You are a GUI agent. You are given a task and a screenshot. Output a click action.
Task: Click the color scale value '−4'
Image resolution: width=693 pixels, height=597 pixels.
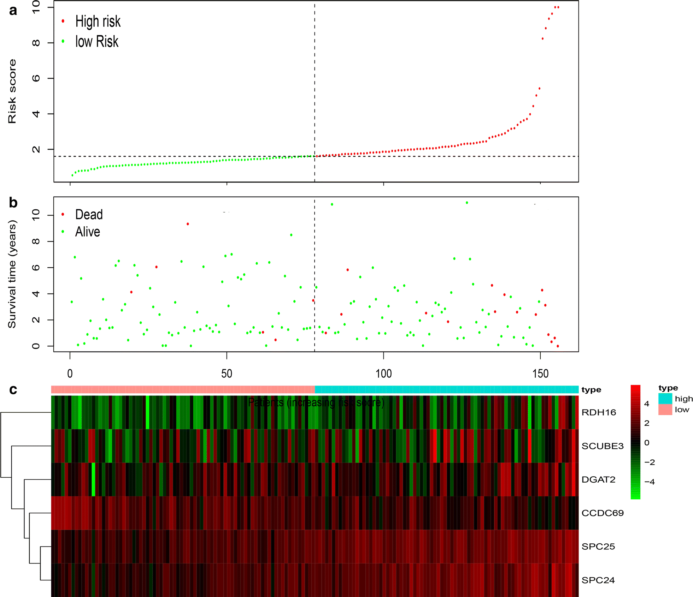650,482
